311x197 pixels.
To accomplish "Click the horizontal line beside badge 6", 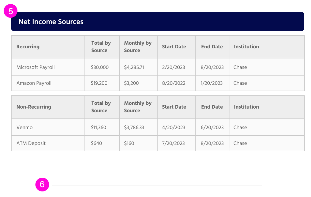I will point(157,185).
